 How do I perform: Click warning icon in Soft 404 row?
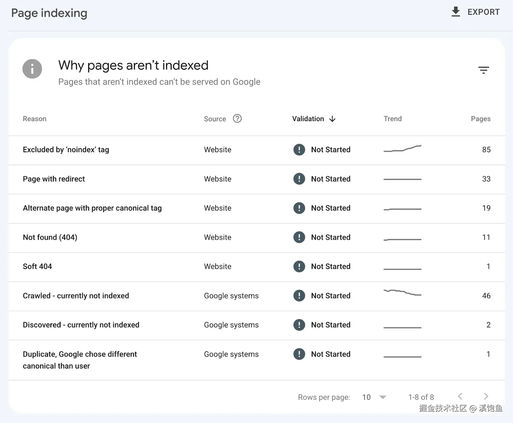pos(299,267)
